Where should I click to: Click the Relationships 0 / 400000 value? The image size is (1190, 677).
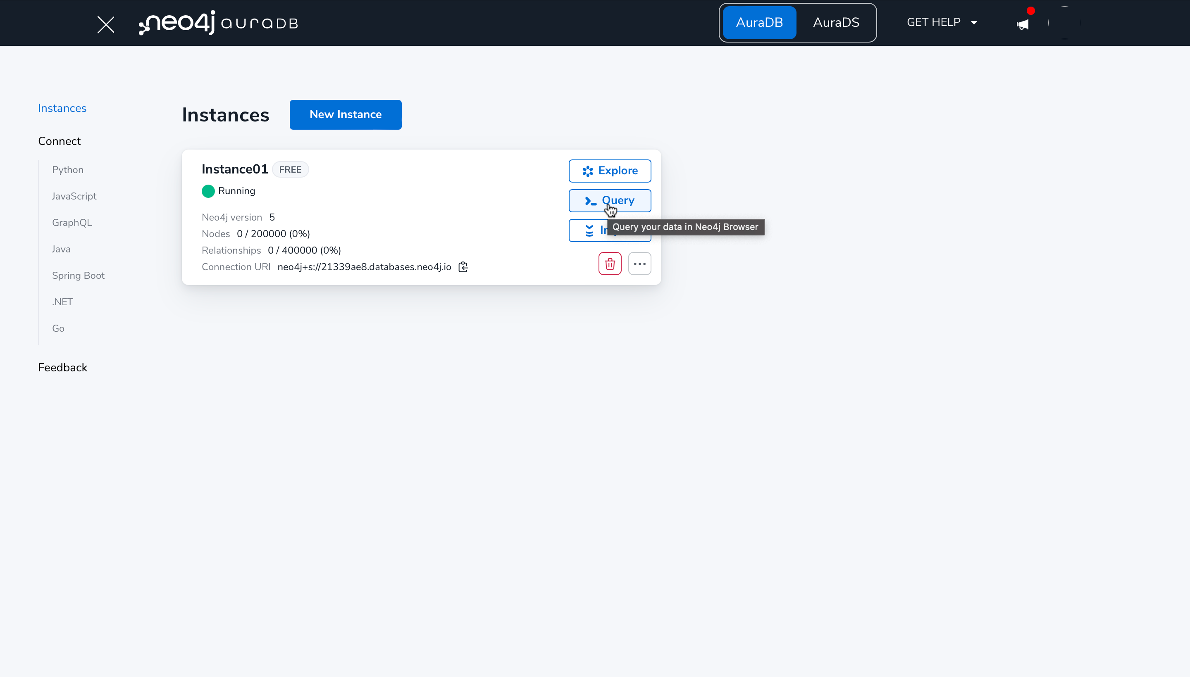tap(304, 251)
